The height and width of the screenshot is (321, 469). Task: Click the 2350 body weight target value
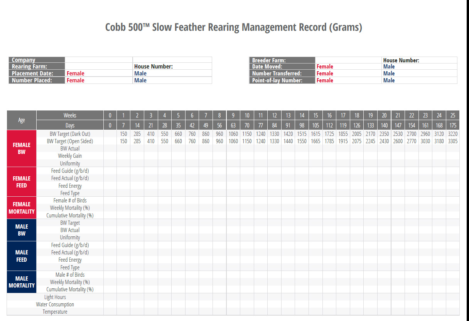[x=384, y=134]
